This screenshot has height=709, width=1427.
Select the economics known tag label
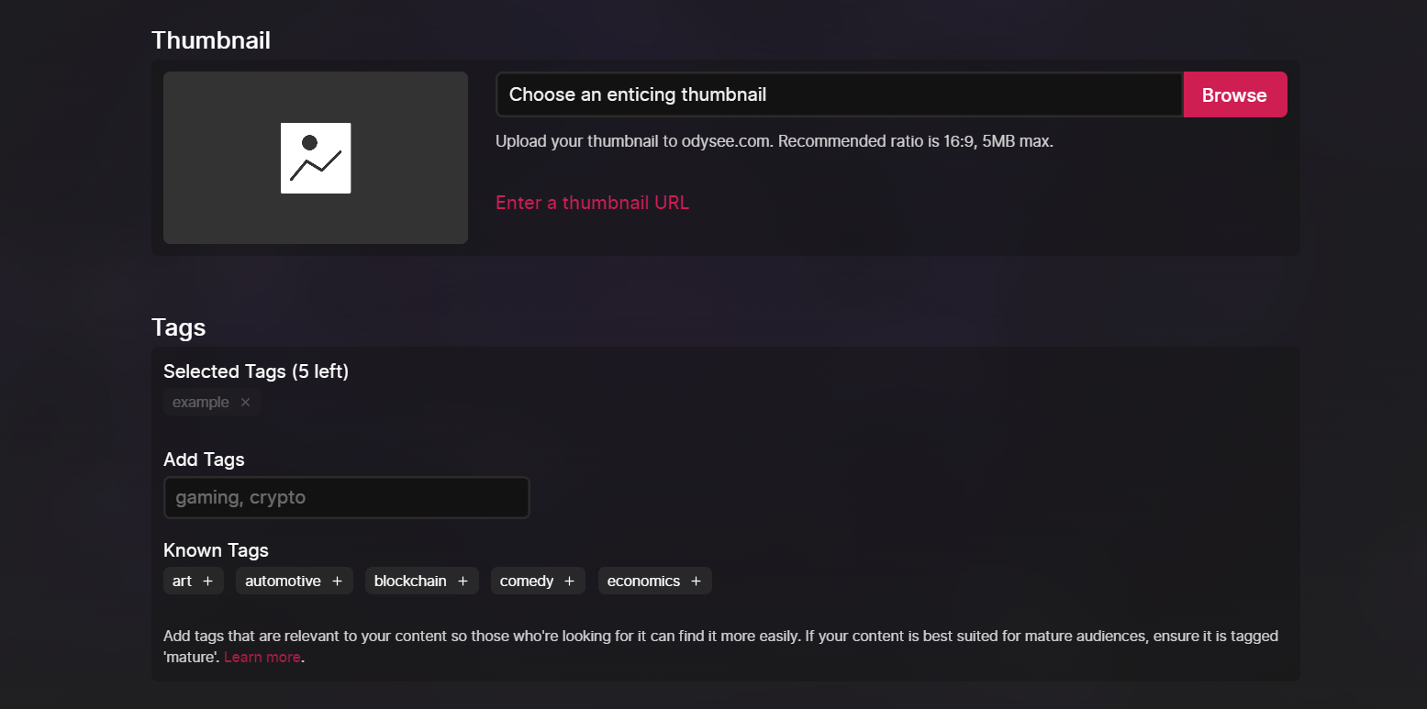pyautogui.click(x=643, y=582)
